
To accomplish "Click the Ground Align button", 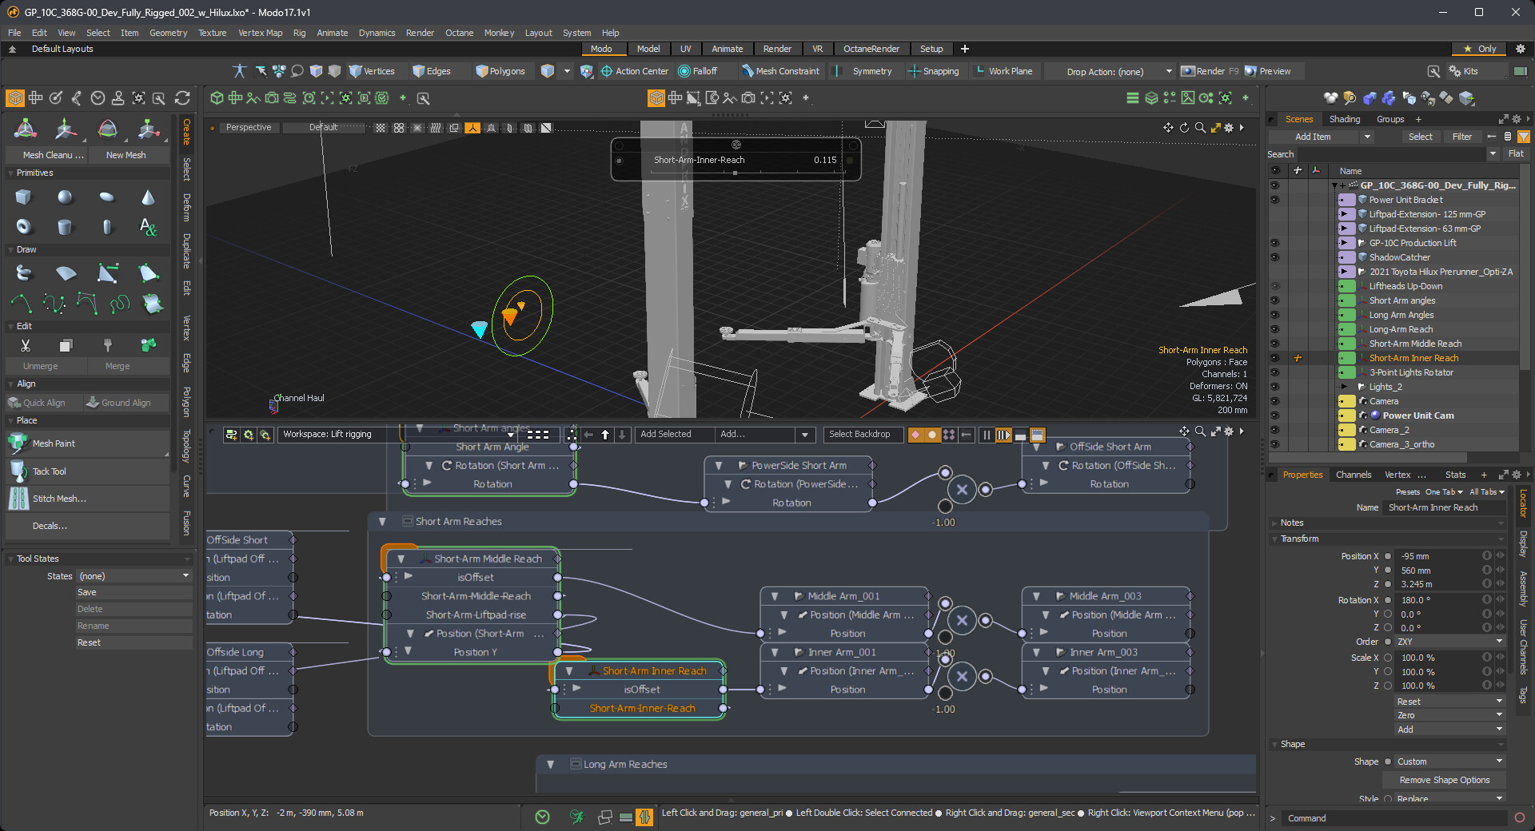I will coord(126,403).
